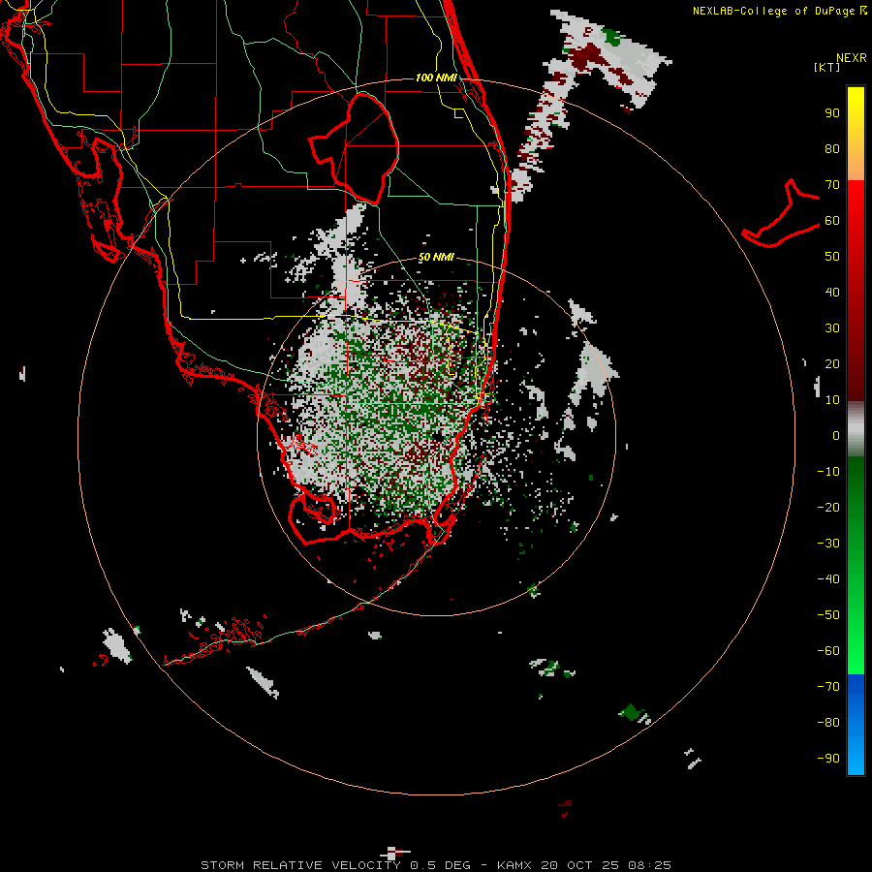Click the 30 value on velocity scale
Image resolution: width=872 pixels, height=872 pixels.
tap(832, 328)
